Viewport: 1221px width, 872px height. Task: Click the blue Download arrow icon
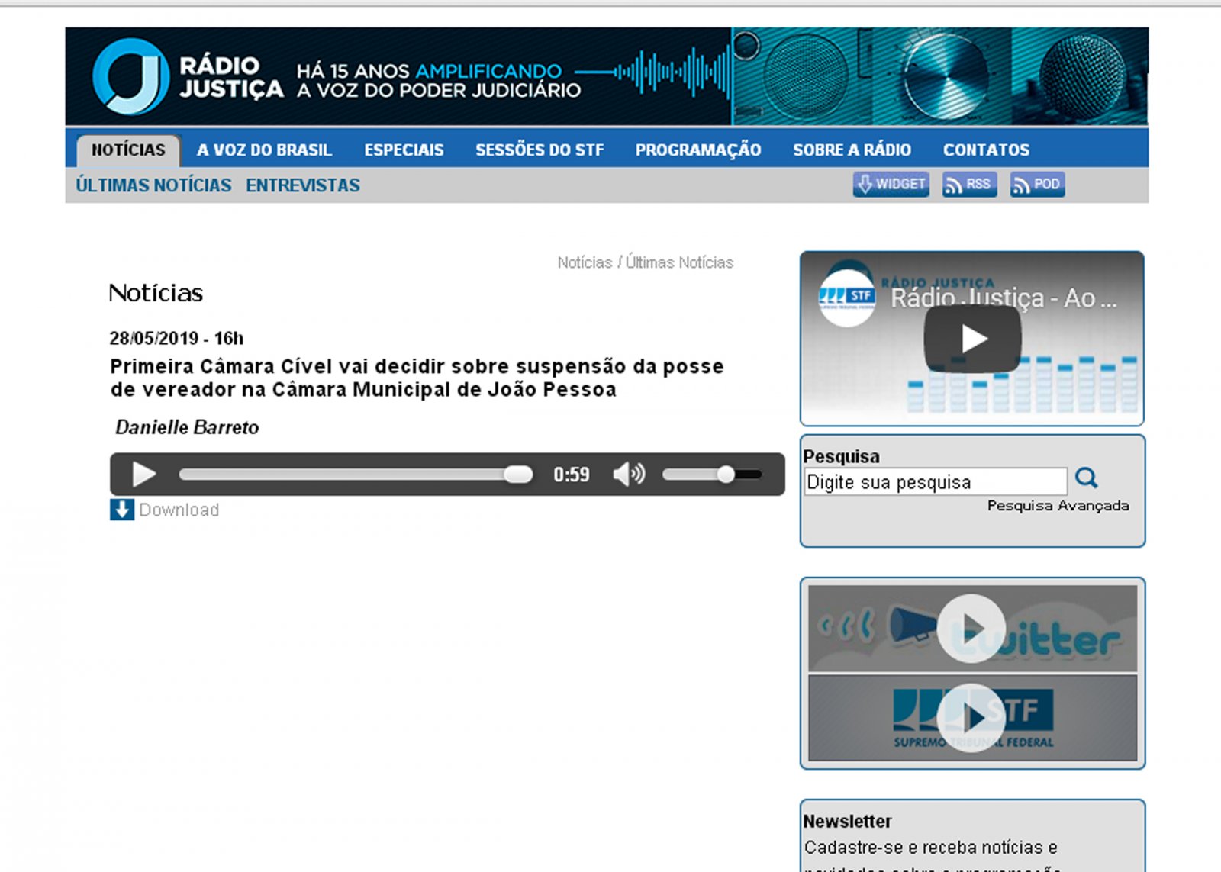122,510
